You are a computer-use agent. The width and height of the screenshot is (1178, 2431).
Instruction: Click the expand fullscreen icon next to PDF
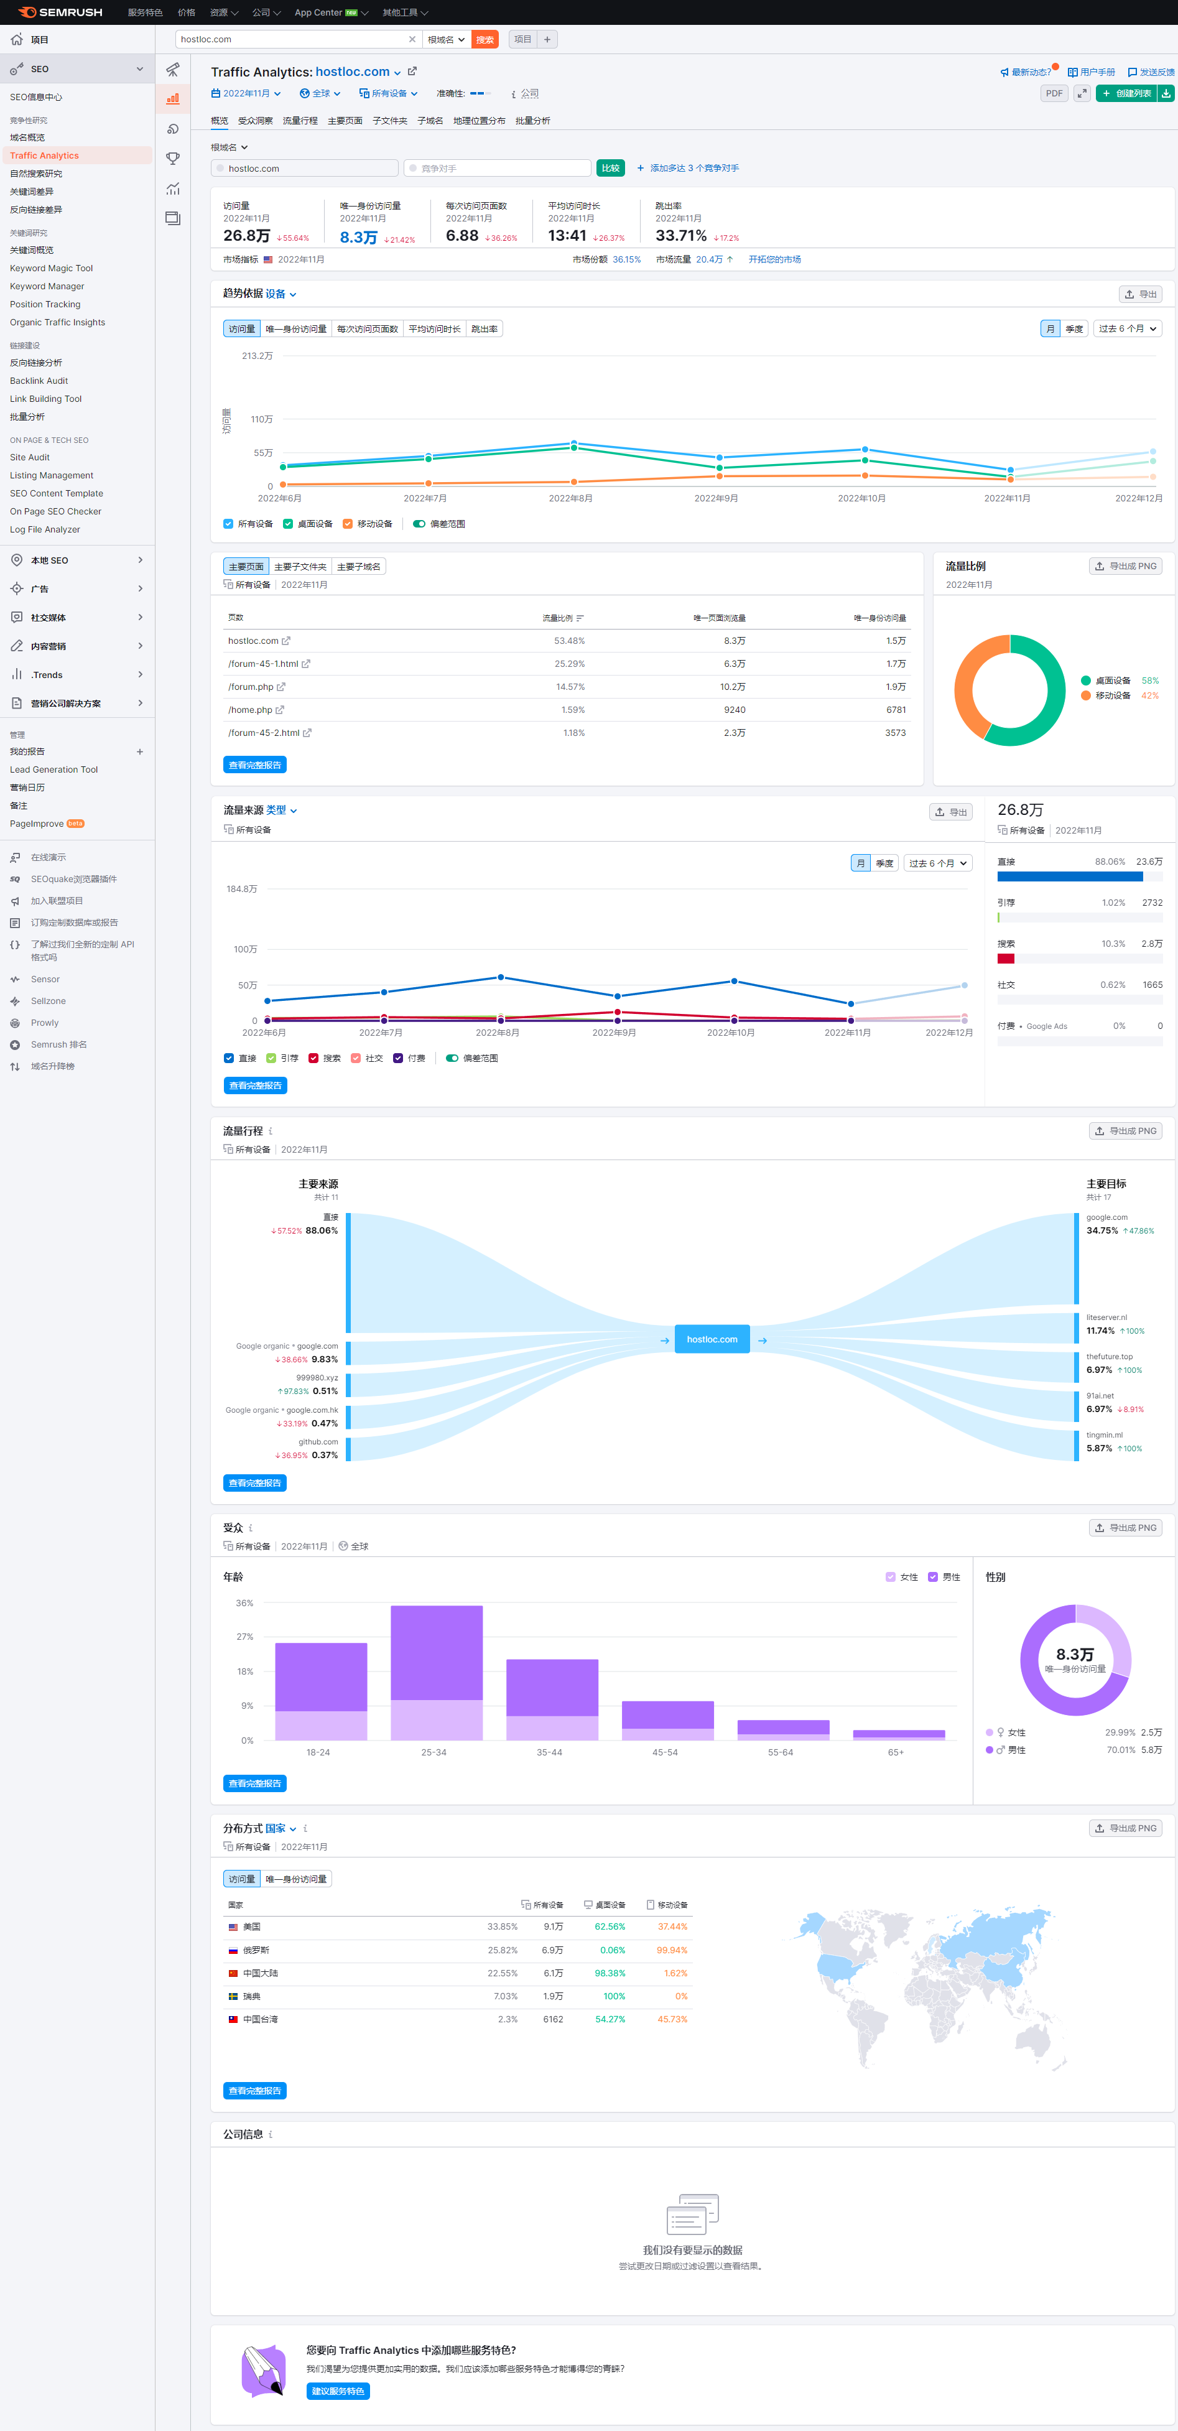[1082, 93]
